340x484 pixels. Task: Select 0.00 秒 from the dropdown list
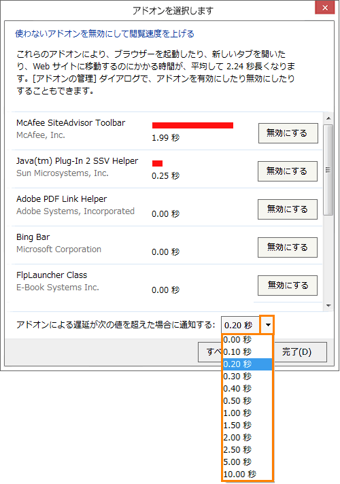click(x=248, y=340)
